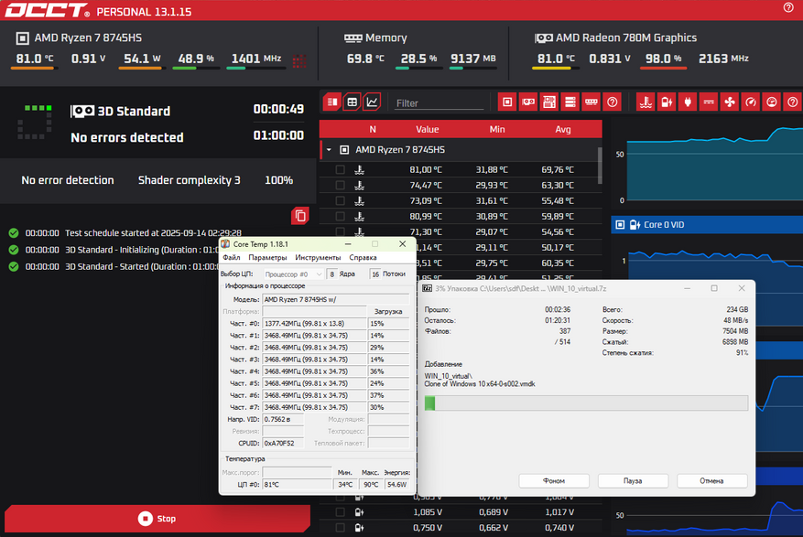The image size is (803, 537).
Task: Switch to table-only monitoring view
Action: tap(352, 102)
